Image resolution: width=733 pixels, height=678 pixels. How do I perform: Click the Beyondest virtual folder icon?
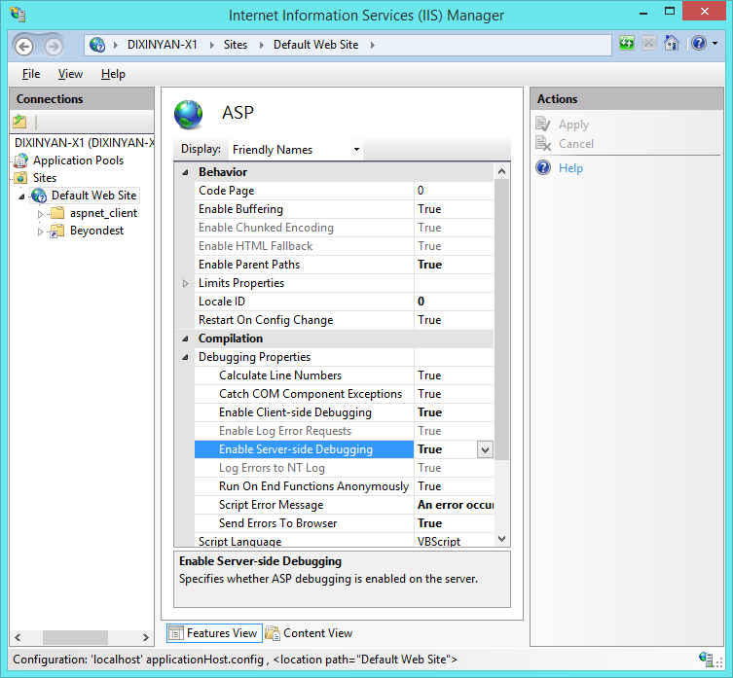click(57, 231)
